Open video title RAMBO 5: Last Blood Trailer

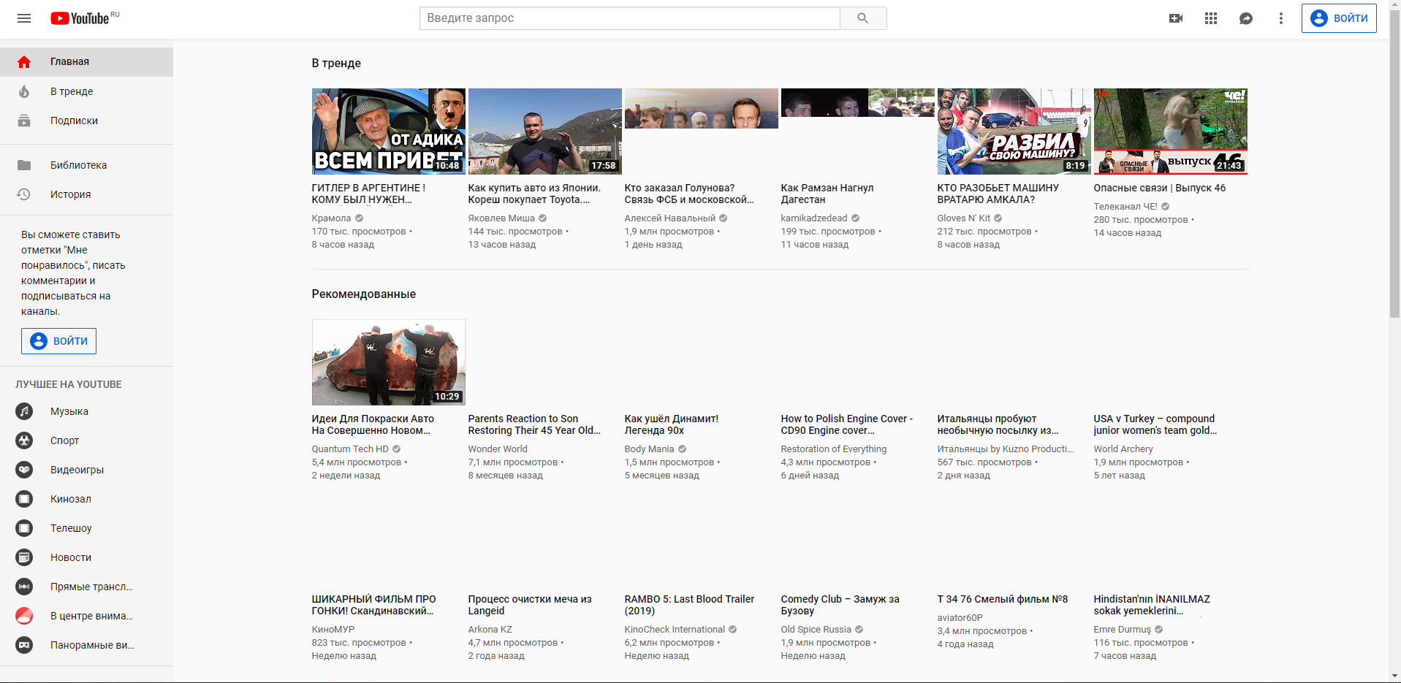click(x=689, y=605)
